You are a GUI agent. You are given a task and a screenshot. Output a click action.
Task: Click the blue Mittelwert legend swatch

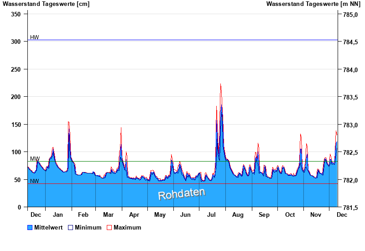tap(30, 227)
